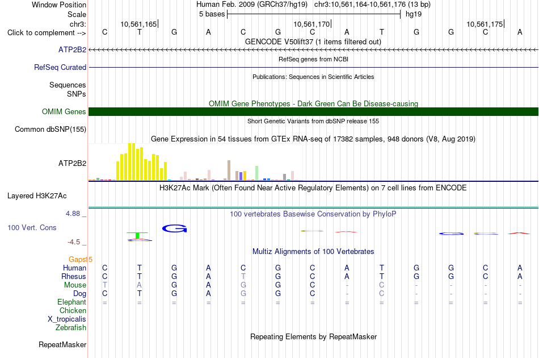Click the Sequences track label
The width and height of the screenshot is (539, 358).
pos(68,85)
